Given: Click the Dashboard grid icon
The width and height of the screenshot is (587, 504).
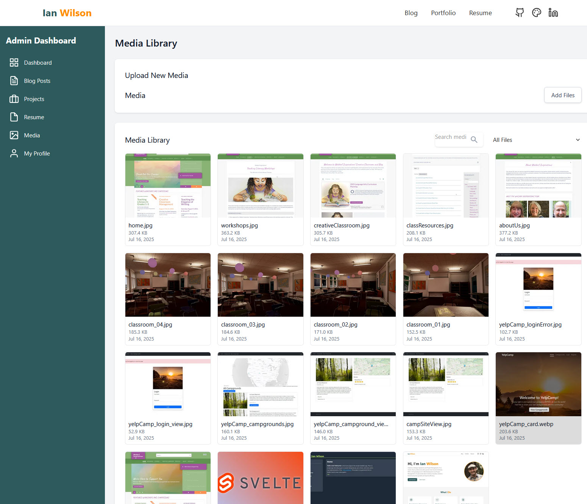Looking at the screenshot, I should click(14, 62).
